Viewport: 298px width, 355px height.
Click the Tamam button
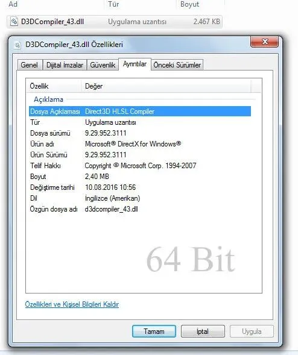154,331
